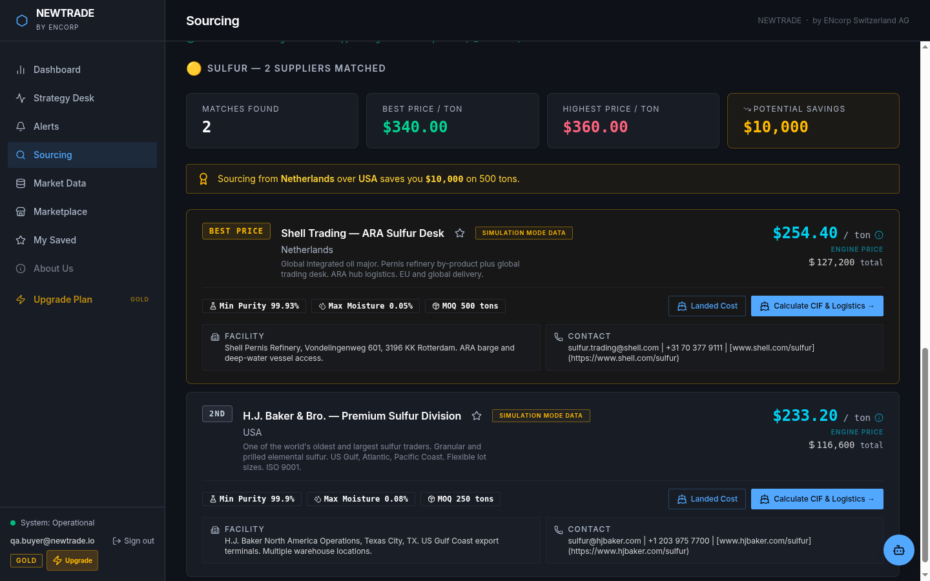Click the BEST PRICE badge

click(236, 231)
